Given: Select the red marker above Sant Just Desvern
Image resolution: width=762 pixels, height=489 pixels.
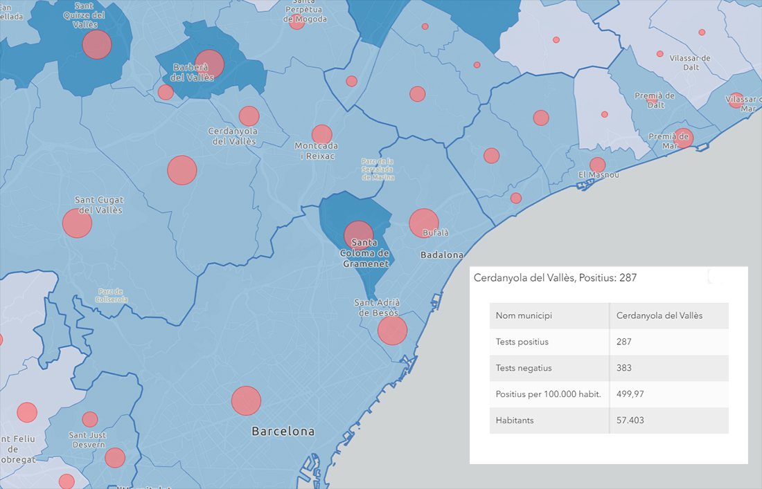Looking at the screenshot, I should click(90, 419).
